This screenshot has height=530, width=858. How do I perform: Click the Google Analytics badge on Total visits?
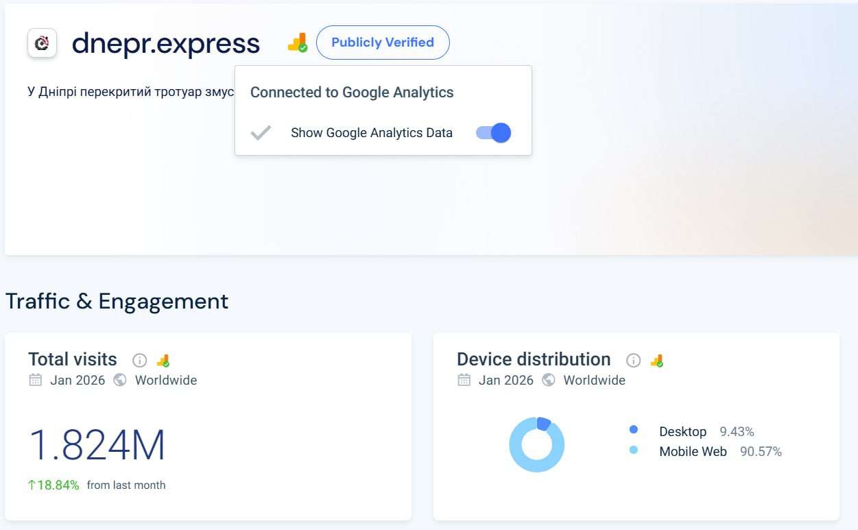(x=163, y=360)
